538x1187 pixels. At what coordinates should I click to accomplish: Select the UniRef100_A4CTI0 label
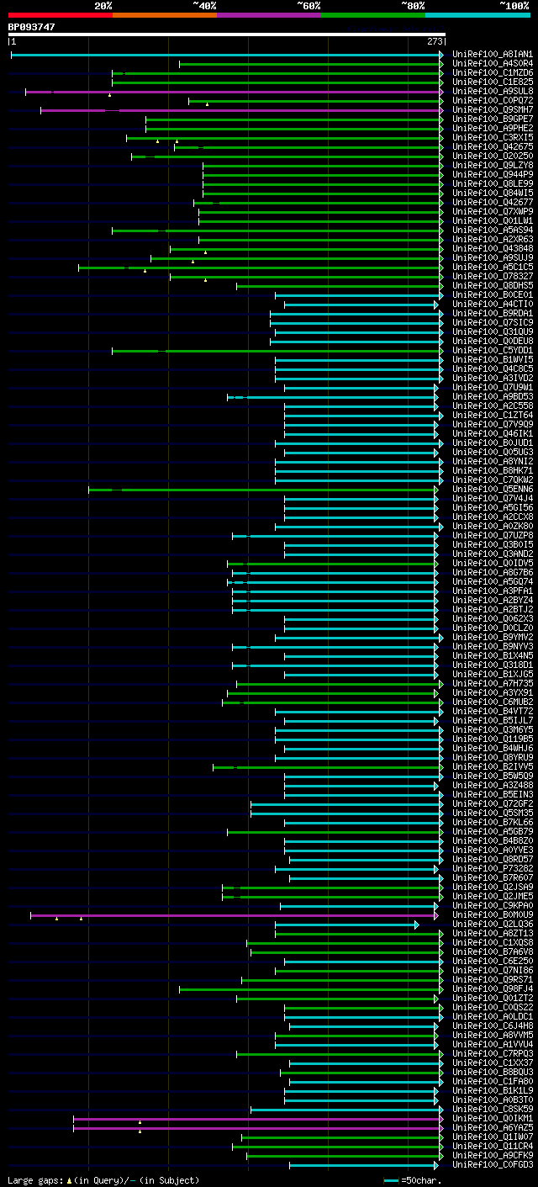pos(493,305)
